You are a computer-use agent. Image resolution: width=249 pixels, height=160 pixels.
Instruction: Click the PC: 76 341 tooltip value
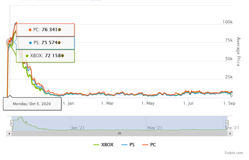[45, 30]
